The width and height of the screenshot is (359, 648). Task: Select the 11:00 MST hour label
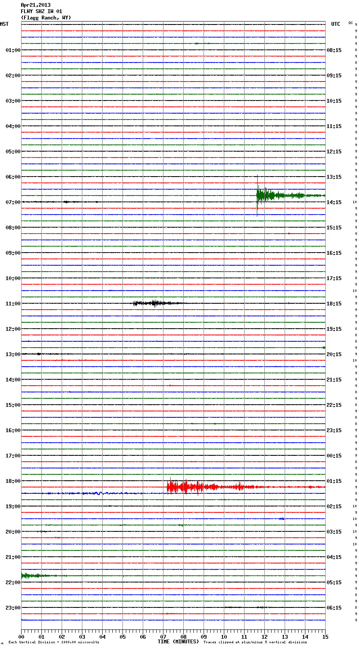click(13, 304)
